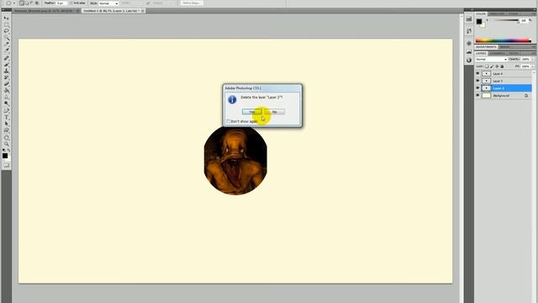Click the lock image pixels brush icon

tap(492, 66)
